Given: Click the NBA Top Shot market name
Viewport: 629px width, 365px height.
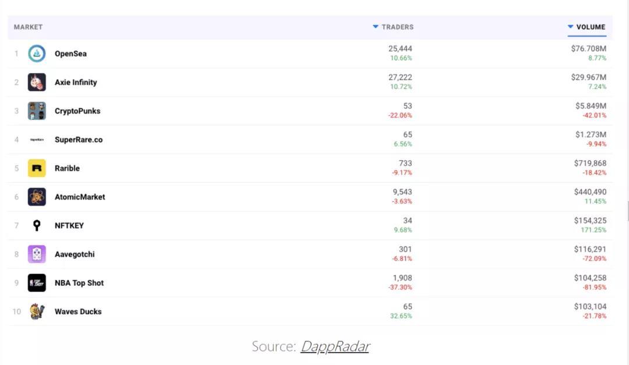Looking at the screenshot, I should pyautogui.click(x=79, y=283).
